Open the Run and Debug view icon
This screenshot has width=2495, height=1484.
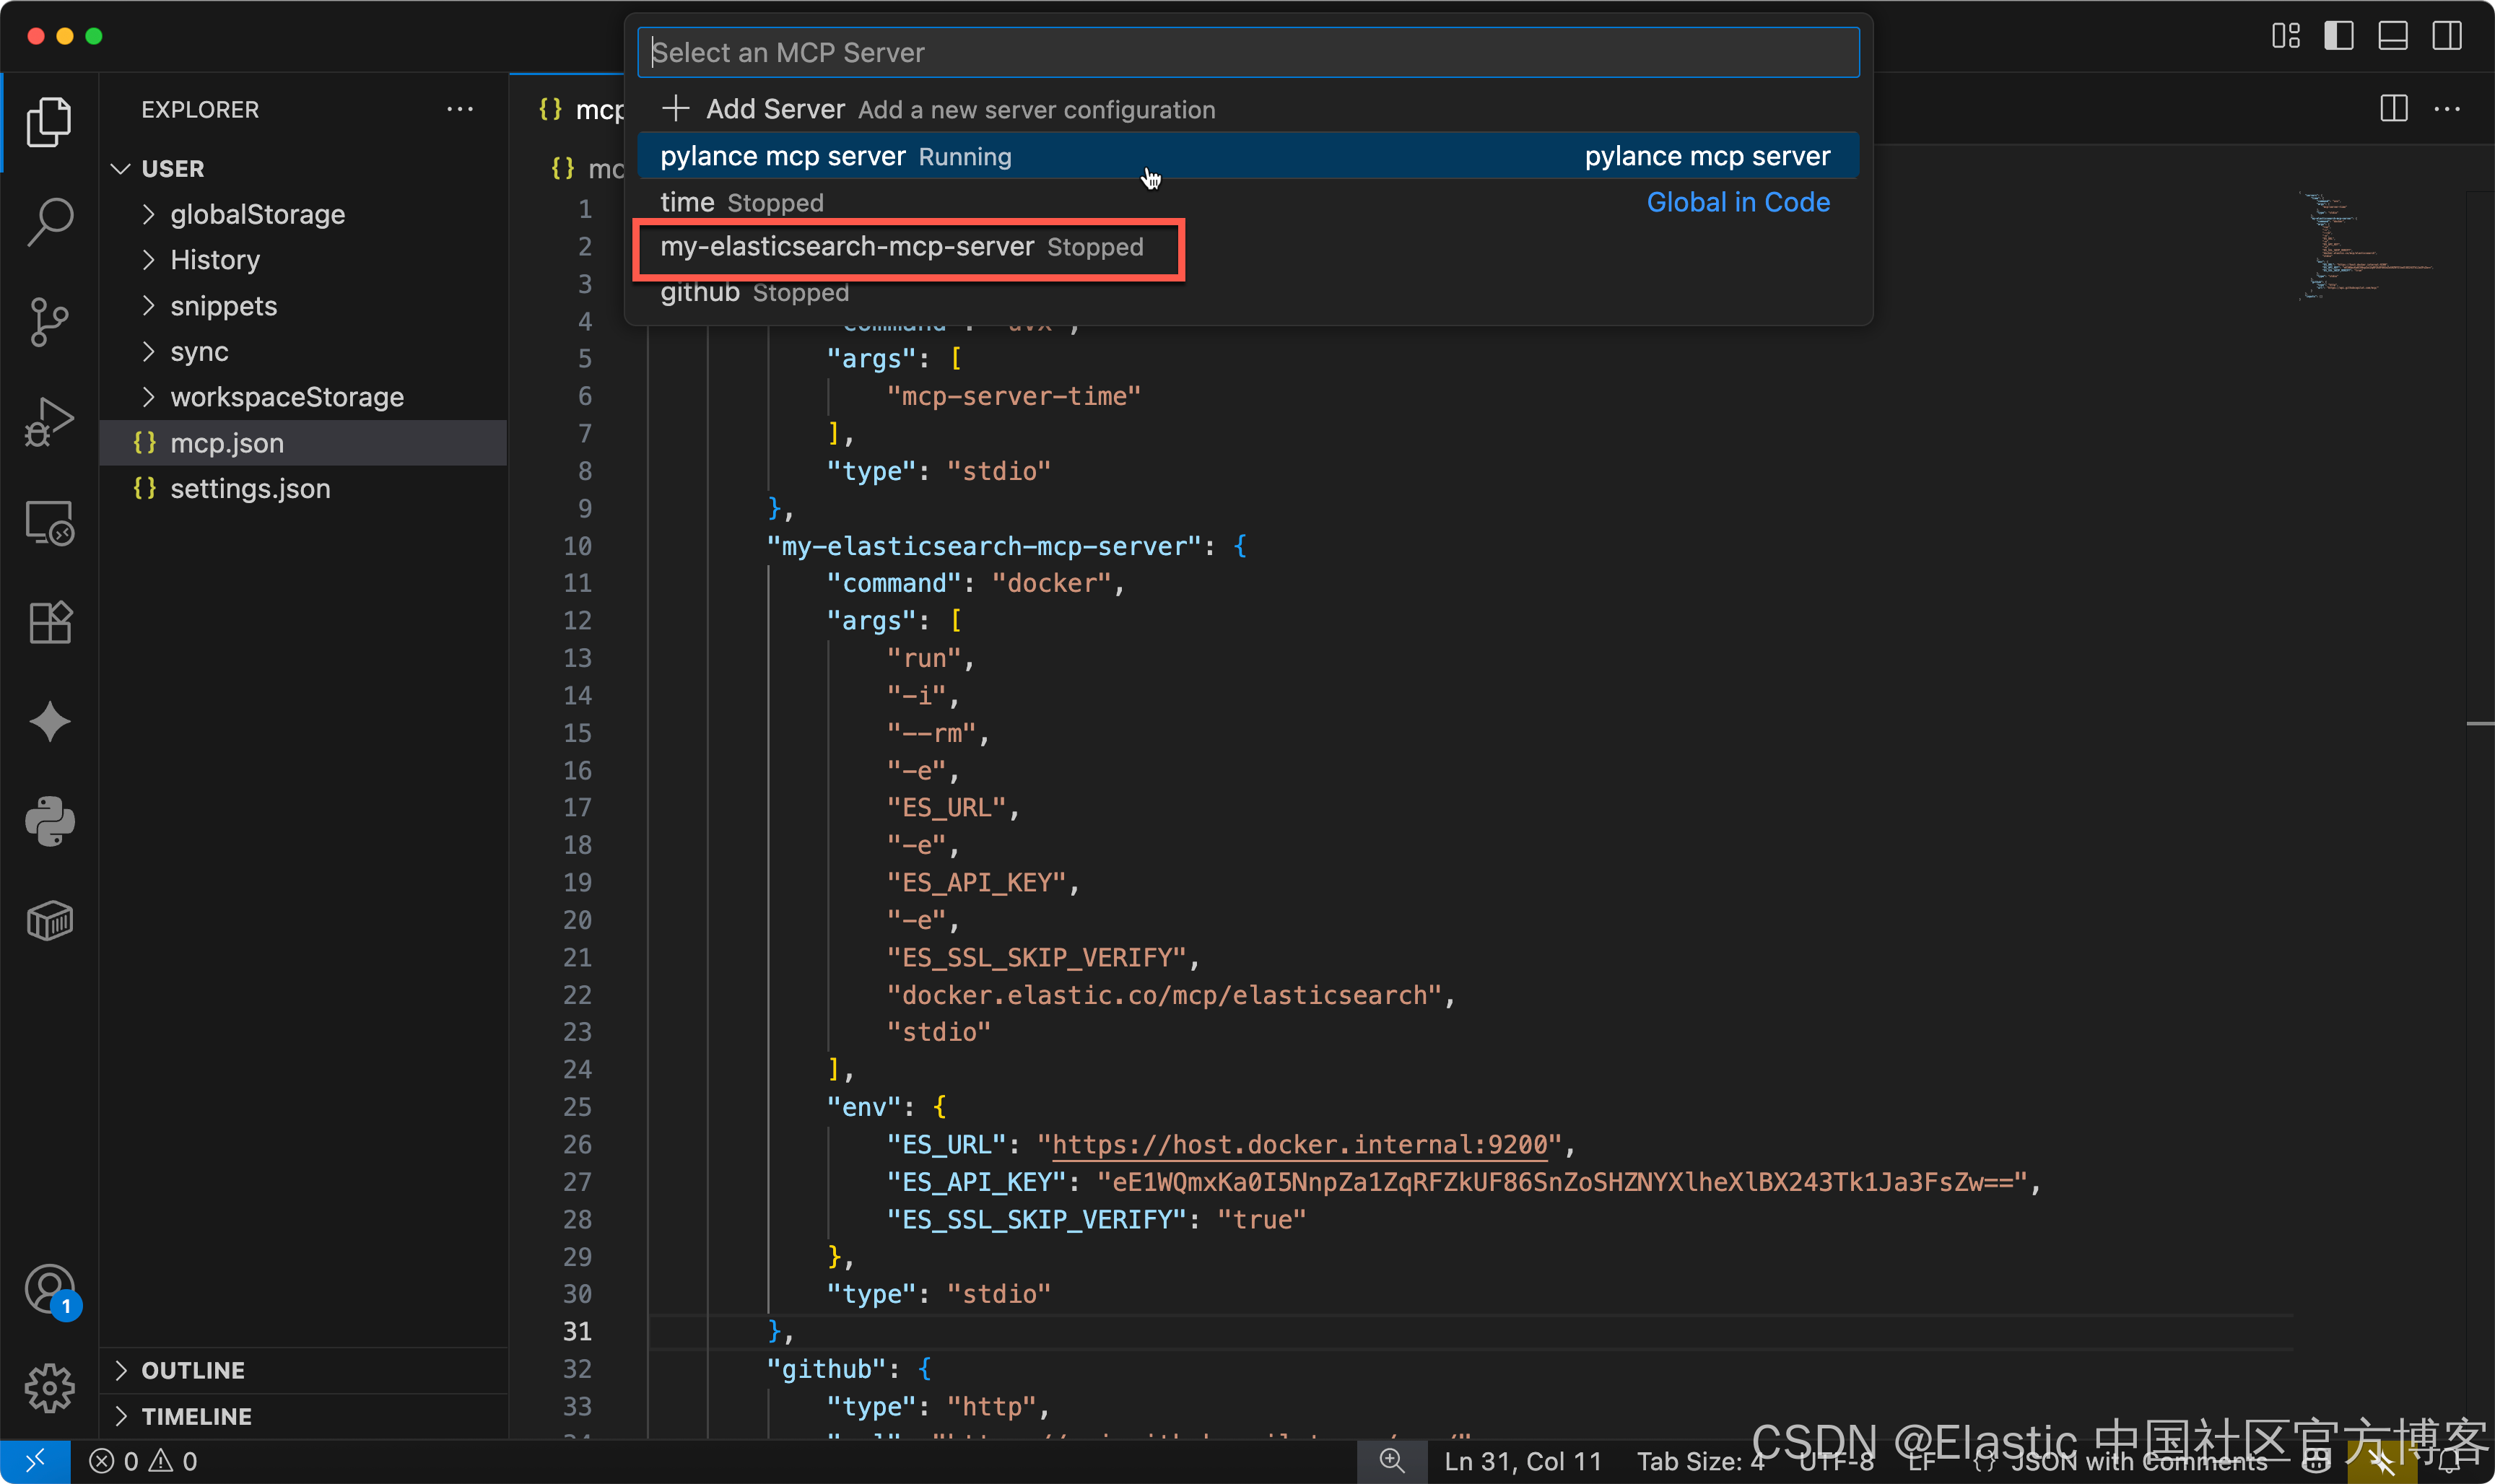click(49, 422)
